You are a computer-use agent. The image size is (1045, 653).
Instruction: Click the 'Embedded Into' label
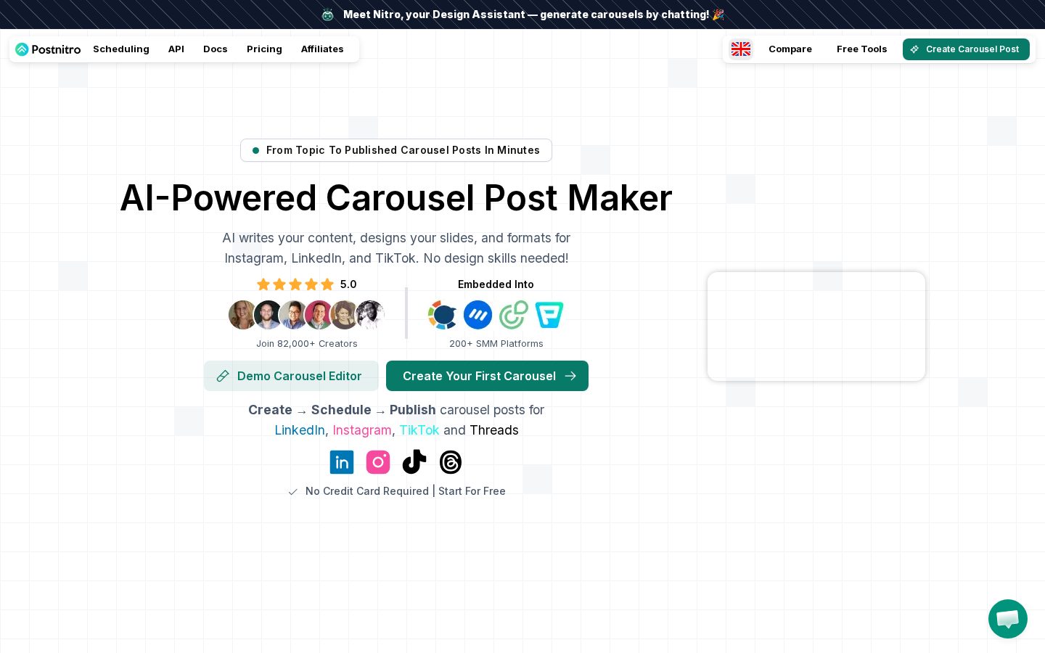496,284
